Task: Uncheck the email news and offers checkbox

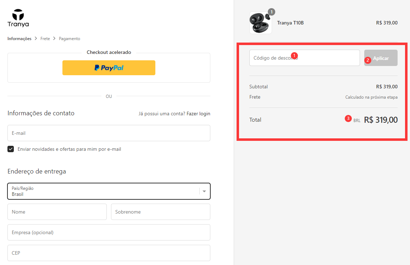Action: (x=11, y=149)
